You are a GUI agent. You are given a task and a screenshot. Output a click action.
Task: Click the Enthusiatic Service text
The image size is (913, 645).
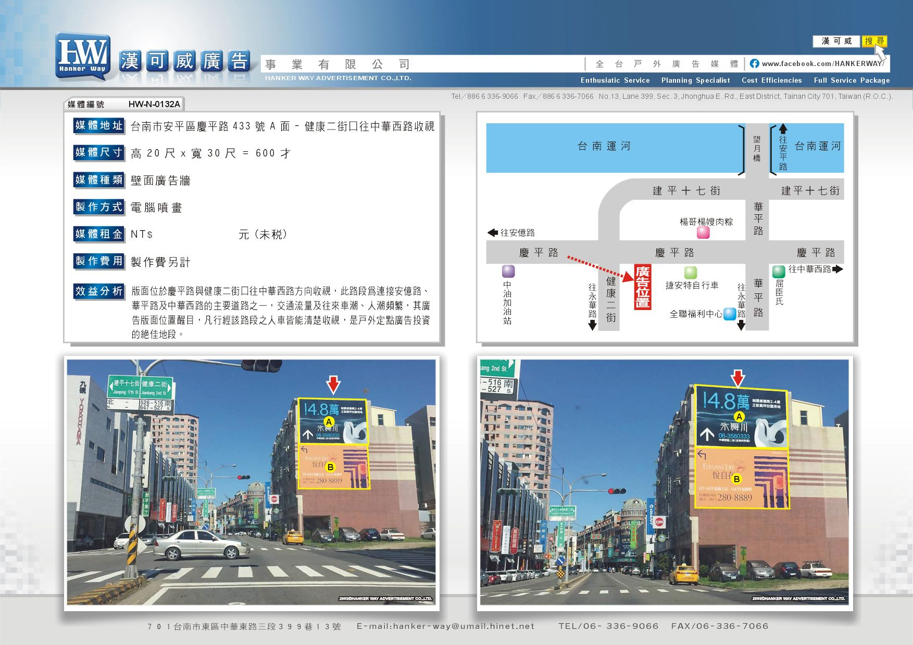pos(615,80)
